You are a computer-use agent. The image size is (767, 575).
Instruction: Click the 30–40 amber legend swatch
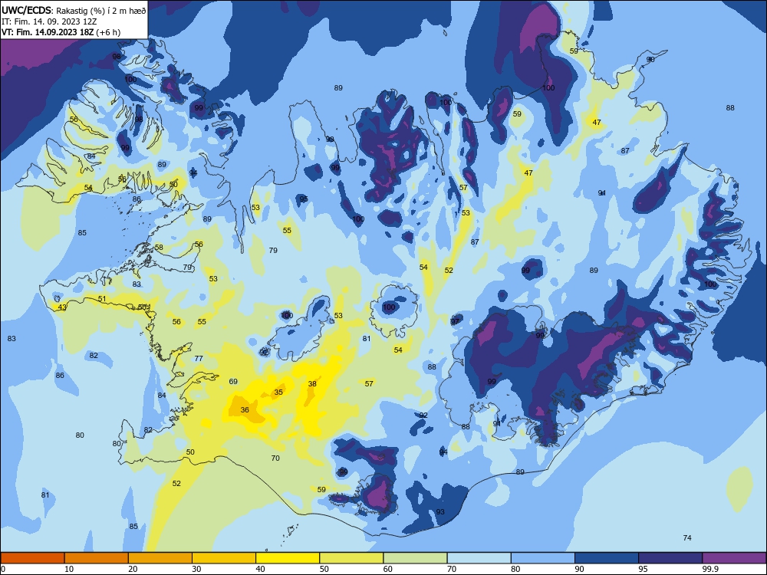(x=224, y=558)
